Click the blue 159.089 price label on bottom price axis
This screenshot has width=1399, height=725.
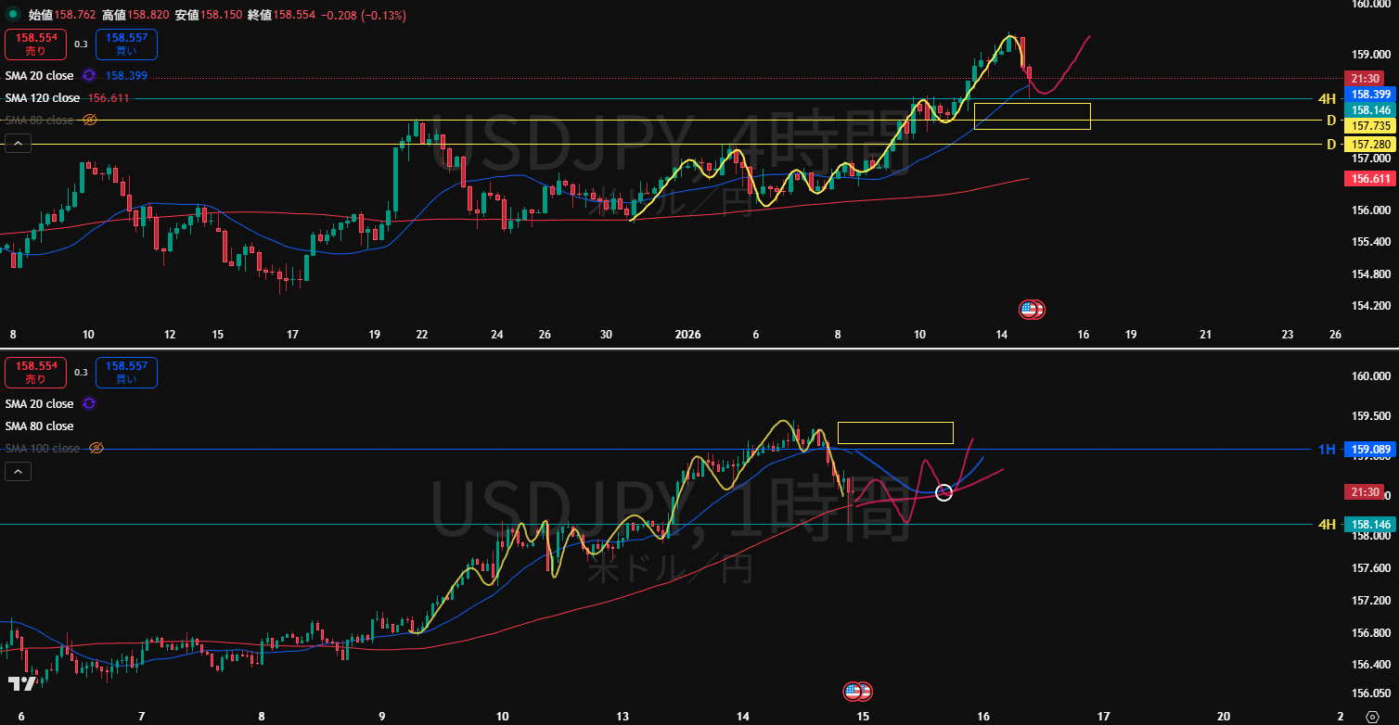pos(1369,449)
